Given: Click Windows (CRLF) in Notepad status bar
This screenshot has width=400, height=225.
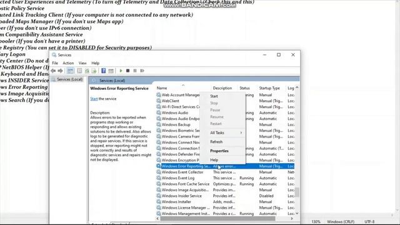Looking at the screenshot, I should pyautogui.click(x=341, y=221).
